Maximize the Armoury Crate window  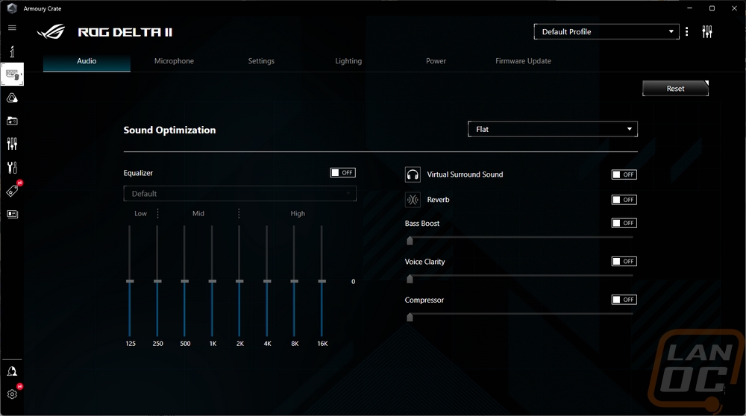[x=712, y=8]
